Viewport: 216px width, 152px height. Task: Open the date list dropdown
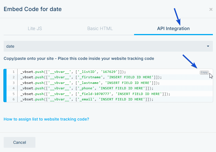coord(108,46)
